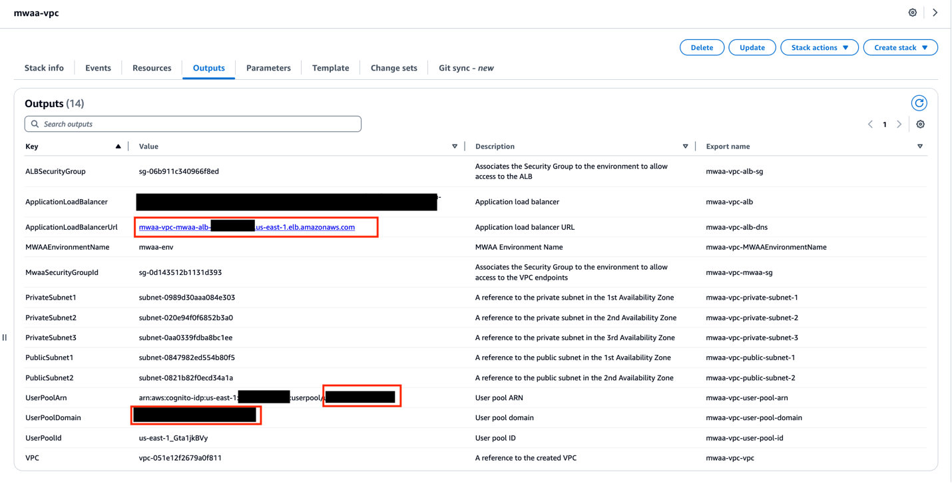Click the search magnifier icon
The height and width of the screenshot is (484, 952).
pyautogui.click(x=35, y=124)
